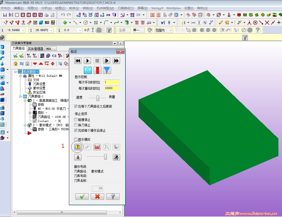This screenshot has width=282, height=217.
Task: Select the 素材设置 tree item
Action: pyautogui.click(x=39, y=88)
